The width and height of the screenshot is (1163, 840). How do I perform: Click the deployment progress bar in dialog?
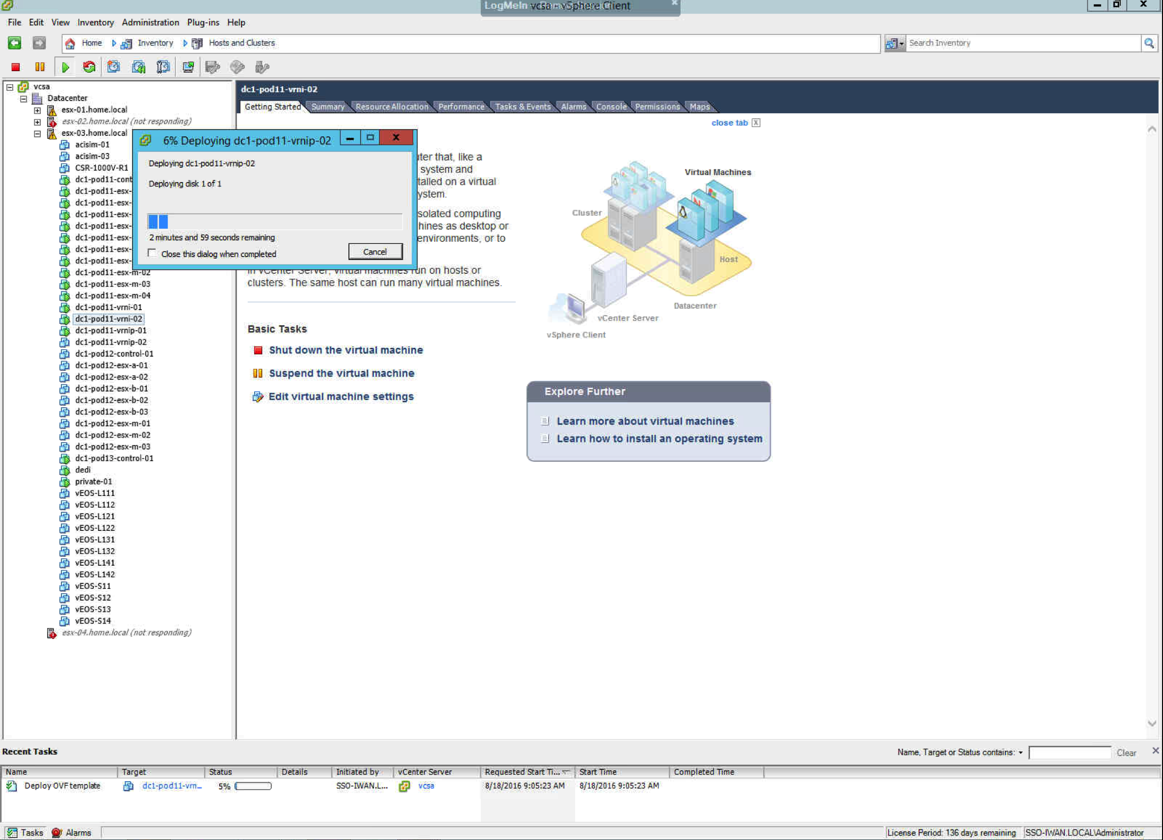[275, 222]
